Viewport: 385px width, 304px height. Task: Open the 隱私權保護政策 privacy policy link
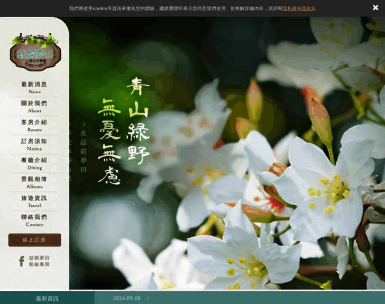point(299,8)
